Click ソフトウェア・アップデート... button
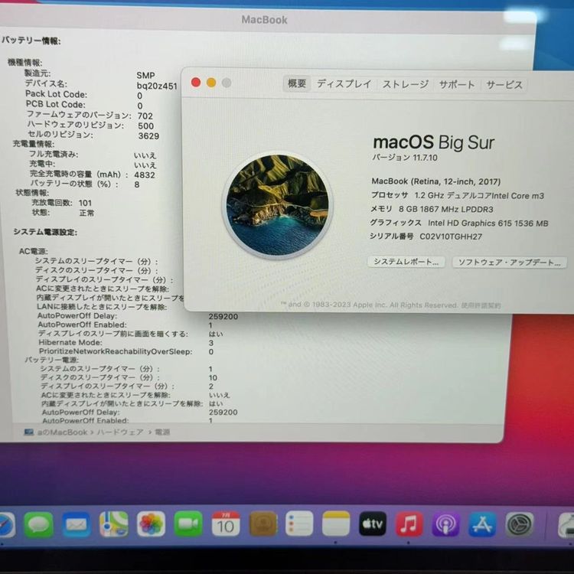Viewport: 574px width, 574px height. (x=509, y=263)
